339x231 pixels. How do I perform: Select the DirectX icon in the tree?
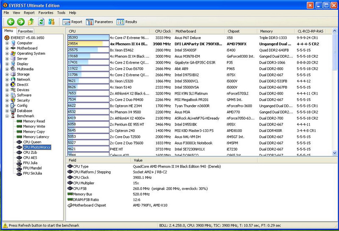(13, 85)
